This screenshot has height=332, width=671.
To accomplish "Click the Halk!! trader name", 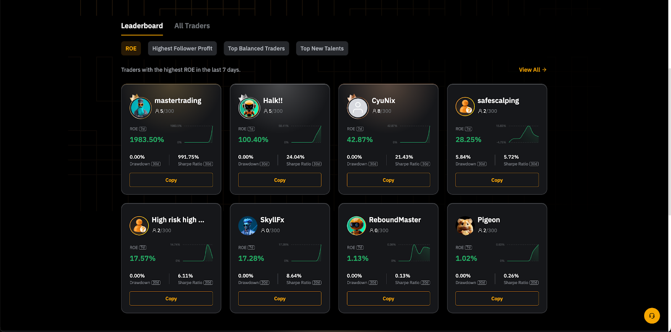I will (273, 101).
